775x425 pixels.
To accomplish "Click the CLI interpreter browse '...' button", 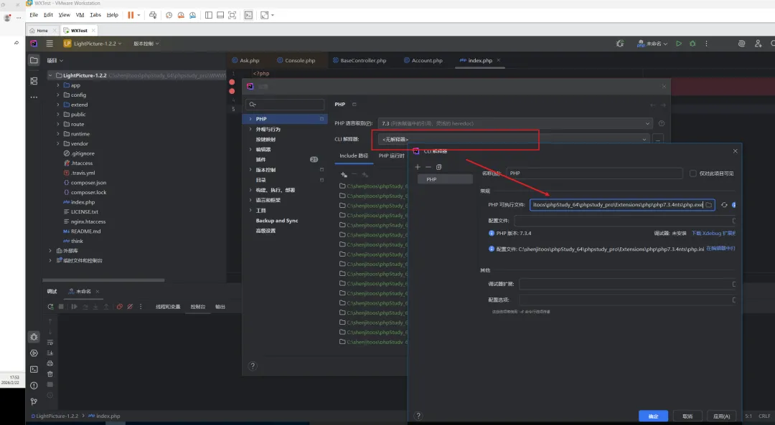I will tap(658, 140).
